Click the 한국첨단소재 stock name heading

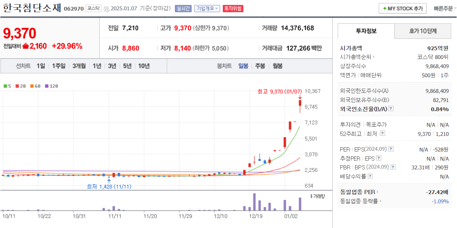pos(32,8)
